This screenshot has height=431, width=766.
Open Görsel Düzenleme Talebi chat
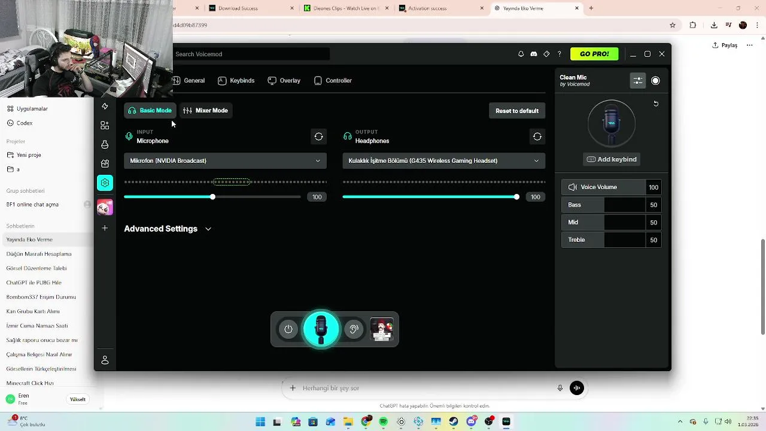click(x=37, y=268)
